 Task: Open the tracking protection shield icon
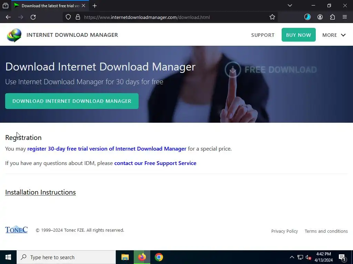[68, 17]
